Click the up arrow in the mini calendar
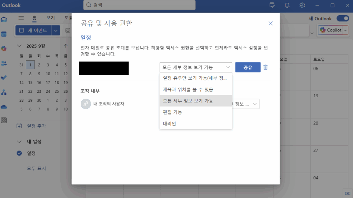The height and width of the screenshot is (198, 353). pyautogui.click(x=65, y=46)
